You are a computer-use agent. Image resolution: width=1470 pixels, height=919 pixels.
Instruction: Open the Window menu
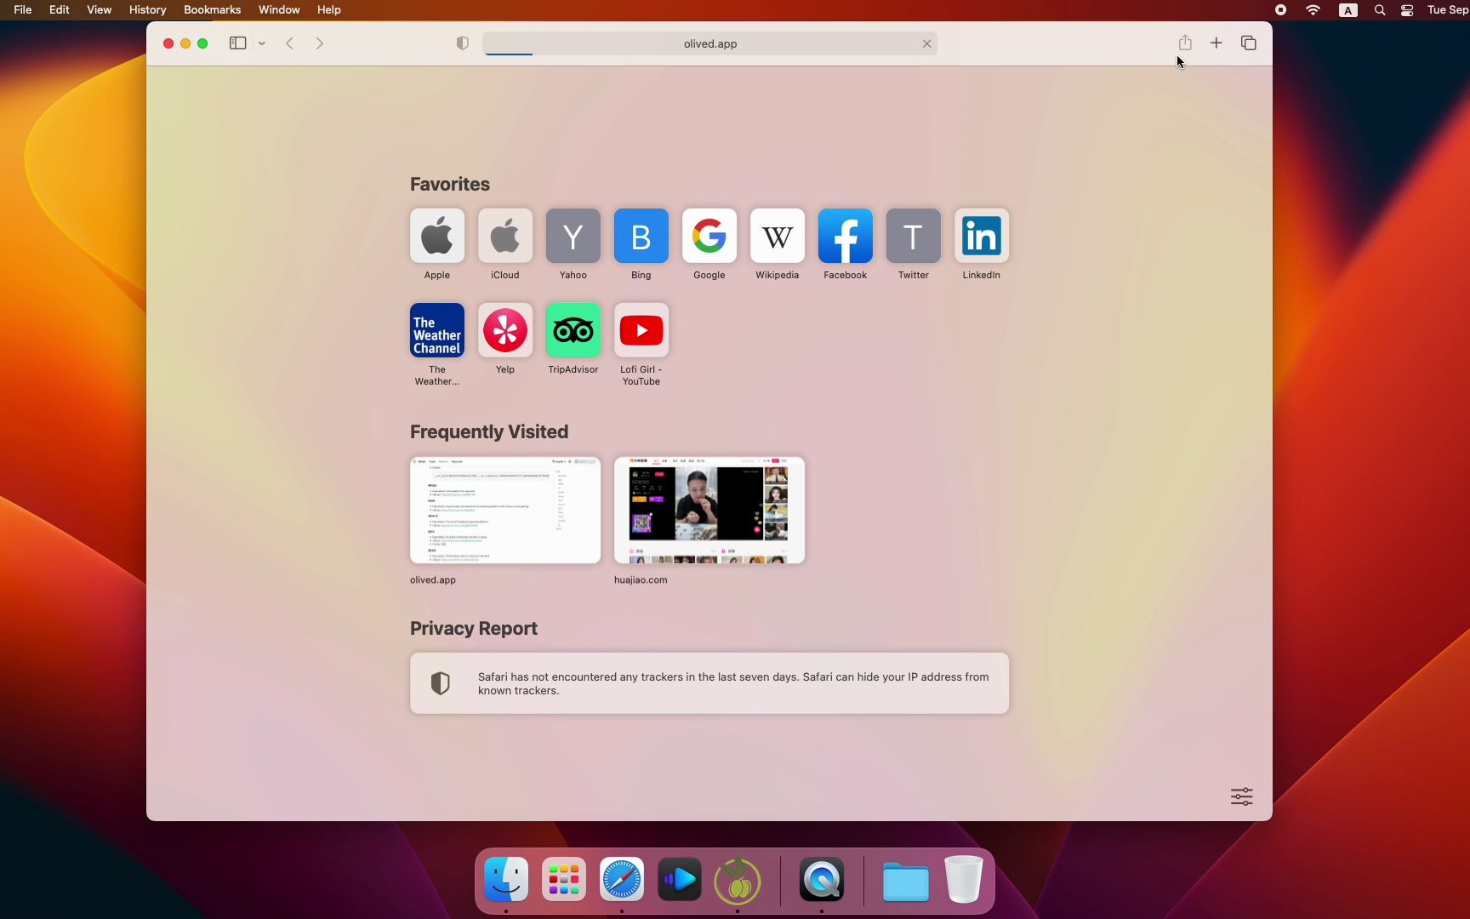click(x=279, y=10)
